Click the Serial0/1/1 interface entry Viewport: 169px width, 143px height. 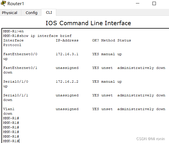(16, 95)
